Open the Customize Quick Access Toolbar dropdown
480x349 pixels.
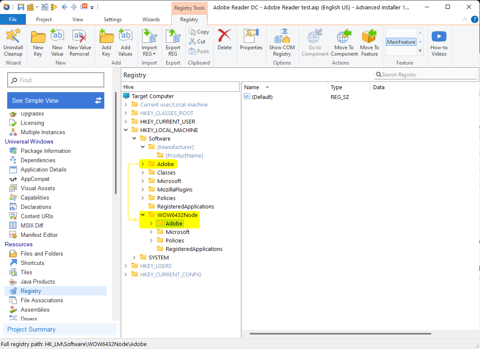(x=92, y=7)
